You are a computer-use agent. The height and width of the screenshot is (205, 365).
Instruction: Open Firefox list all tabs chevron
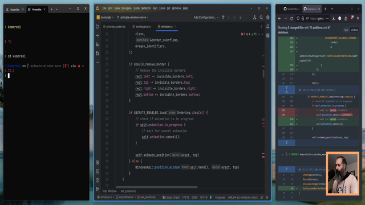click(332, 9)
